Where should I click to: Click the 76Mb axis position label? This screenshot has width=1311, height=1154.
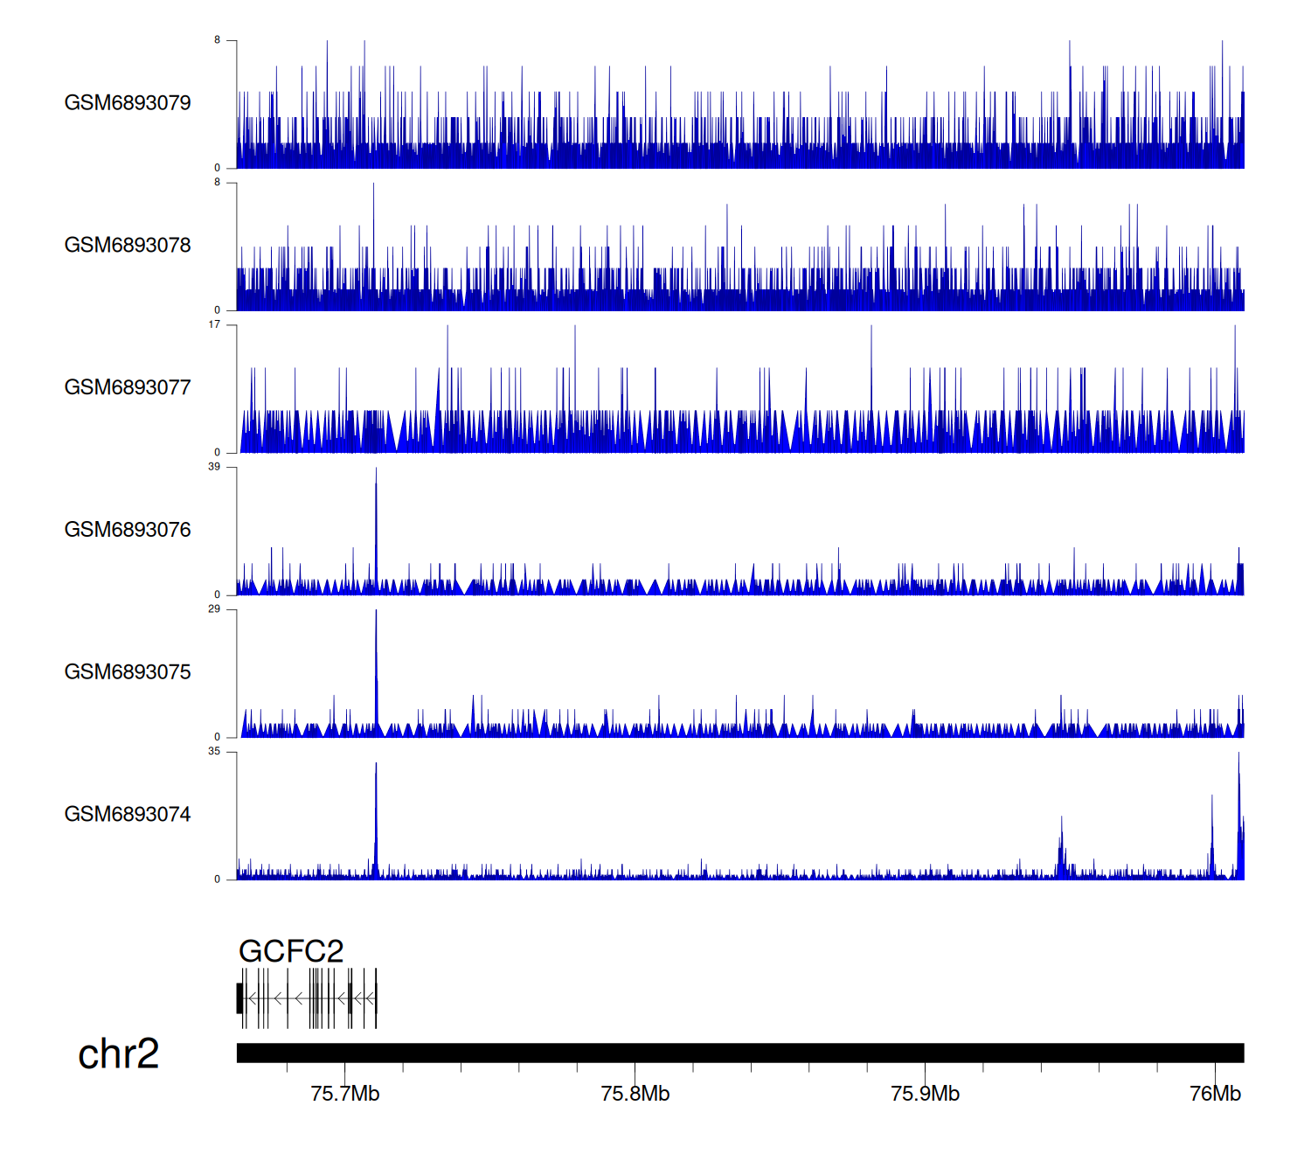tap(1215, 1095)
